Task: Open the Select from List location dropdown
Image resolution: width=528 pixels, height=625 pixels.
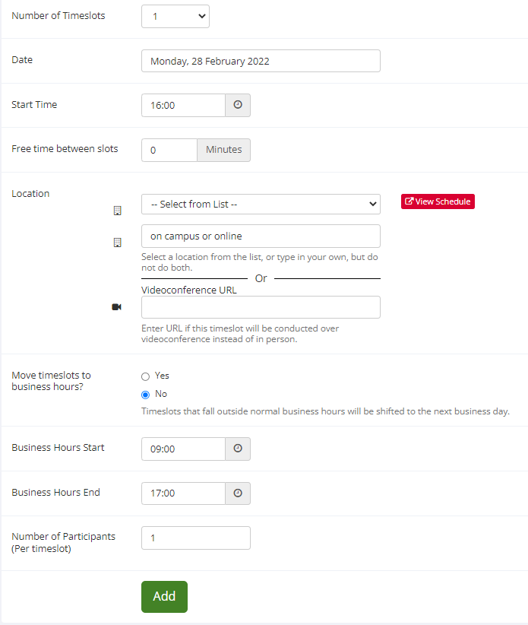Action: coord(261,204)
